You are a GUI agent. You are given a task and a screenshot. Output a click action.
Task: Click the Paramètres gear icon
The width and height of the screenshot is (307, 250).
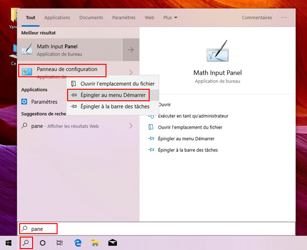[24, 102]
